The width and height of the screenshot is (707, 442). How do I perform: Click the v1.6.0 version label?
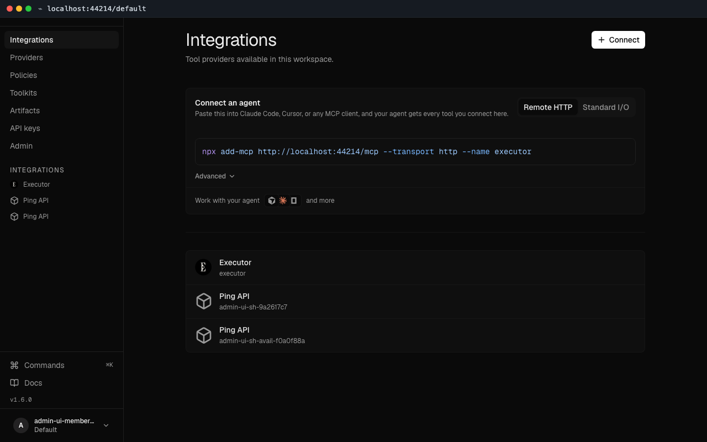[x=21, y=399]
